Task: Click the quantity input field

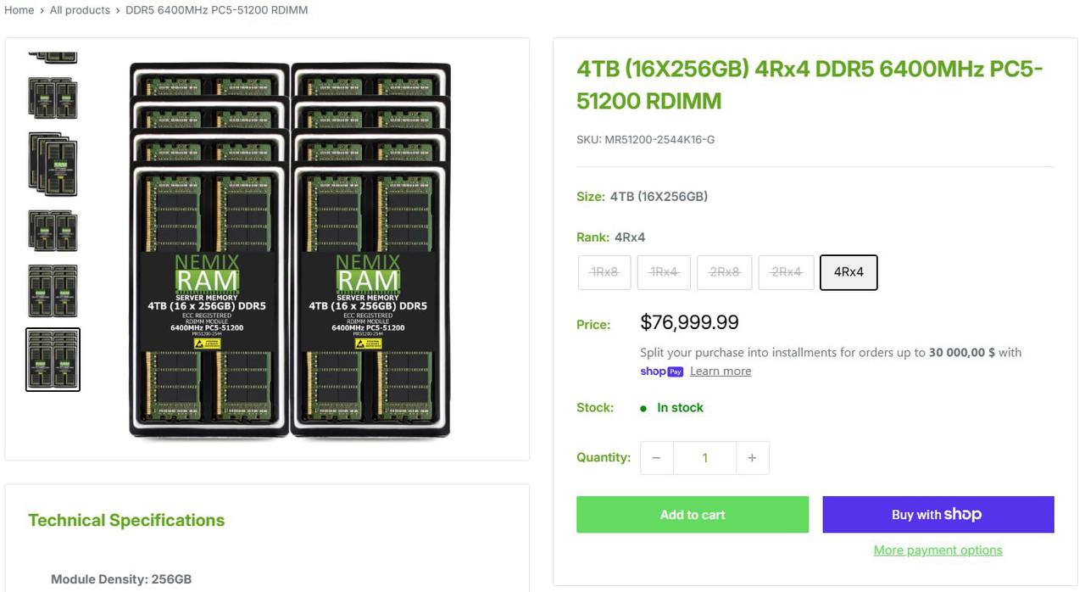Action: (x=704, y=458)
